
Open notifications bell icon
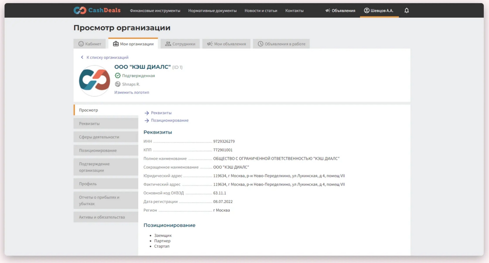coord(407,10)
